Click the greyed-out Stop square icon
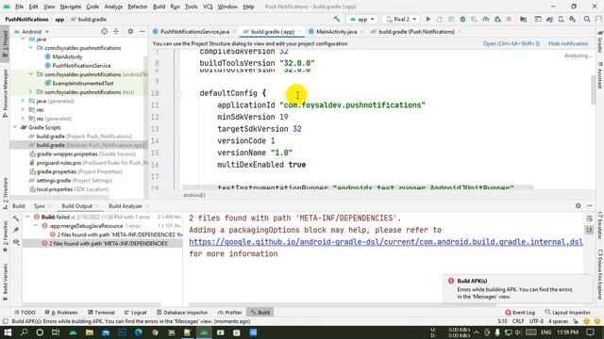Screen dimensions: 604x339 [509, 19]
